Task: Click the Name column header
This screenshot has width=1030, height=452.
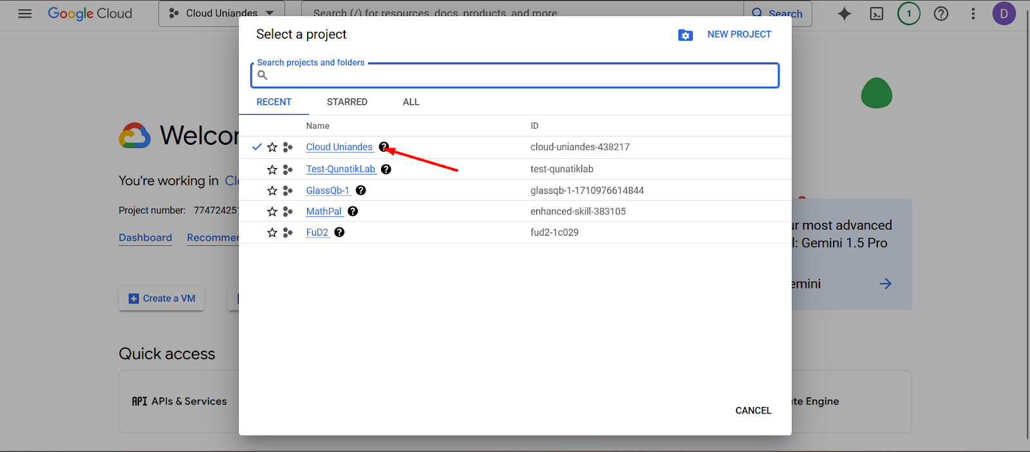Action: (318, 126)
